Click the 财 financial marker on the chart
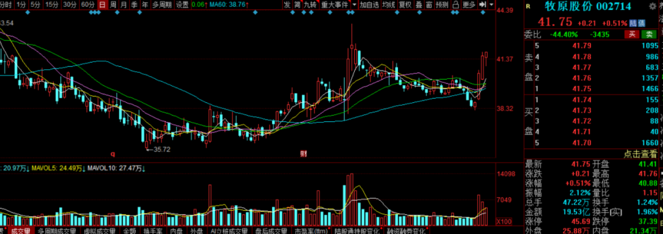Screen dimensions: 663x234 [303, 153]
